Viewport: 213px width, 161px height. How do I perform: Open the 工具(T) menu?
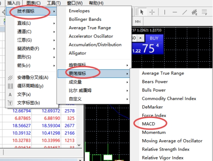tap(54, 3)
